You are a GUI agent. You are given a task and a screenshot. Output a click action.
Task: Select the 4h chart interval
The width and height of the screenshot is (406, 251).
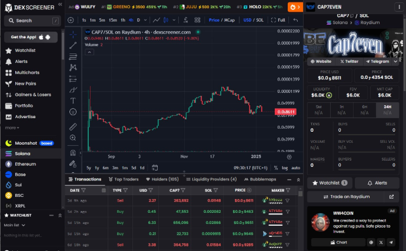pyautogui.click(x=131, y=20)
